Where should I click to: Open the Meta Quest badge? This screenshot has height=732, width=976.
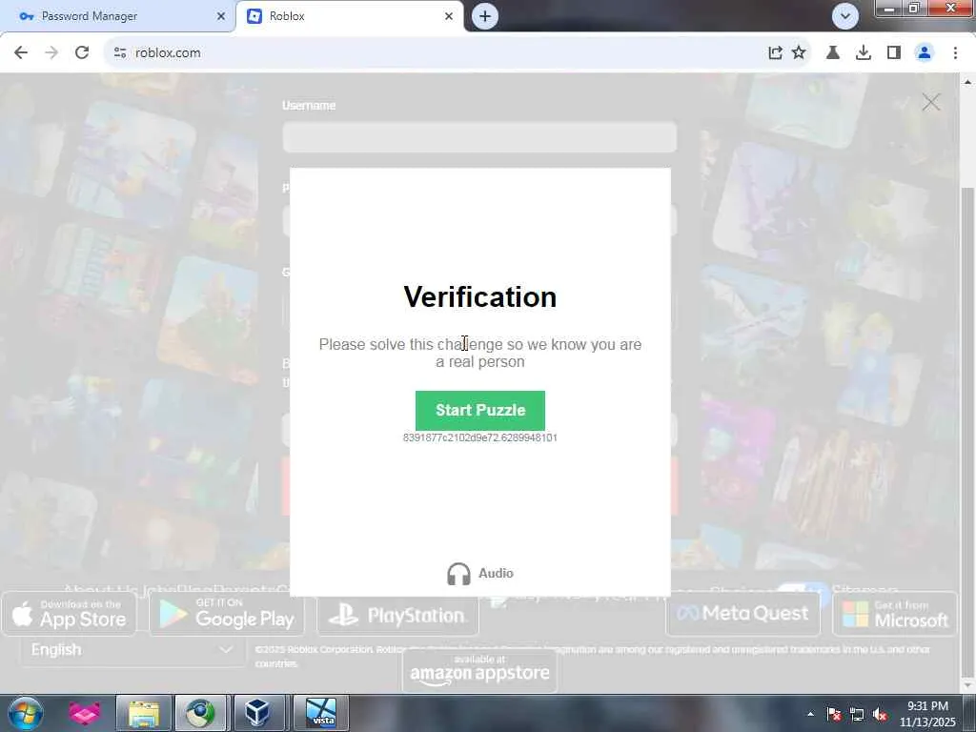tap(743, 614)
